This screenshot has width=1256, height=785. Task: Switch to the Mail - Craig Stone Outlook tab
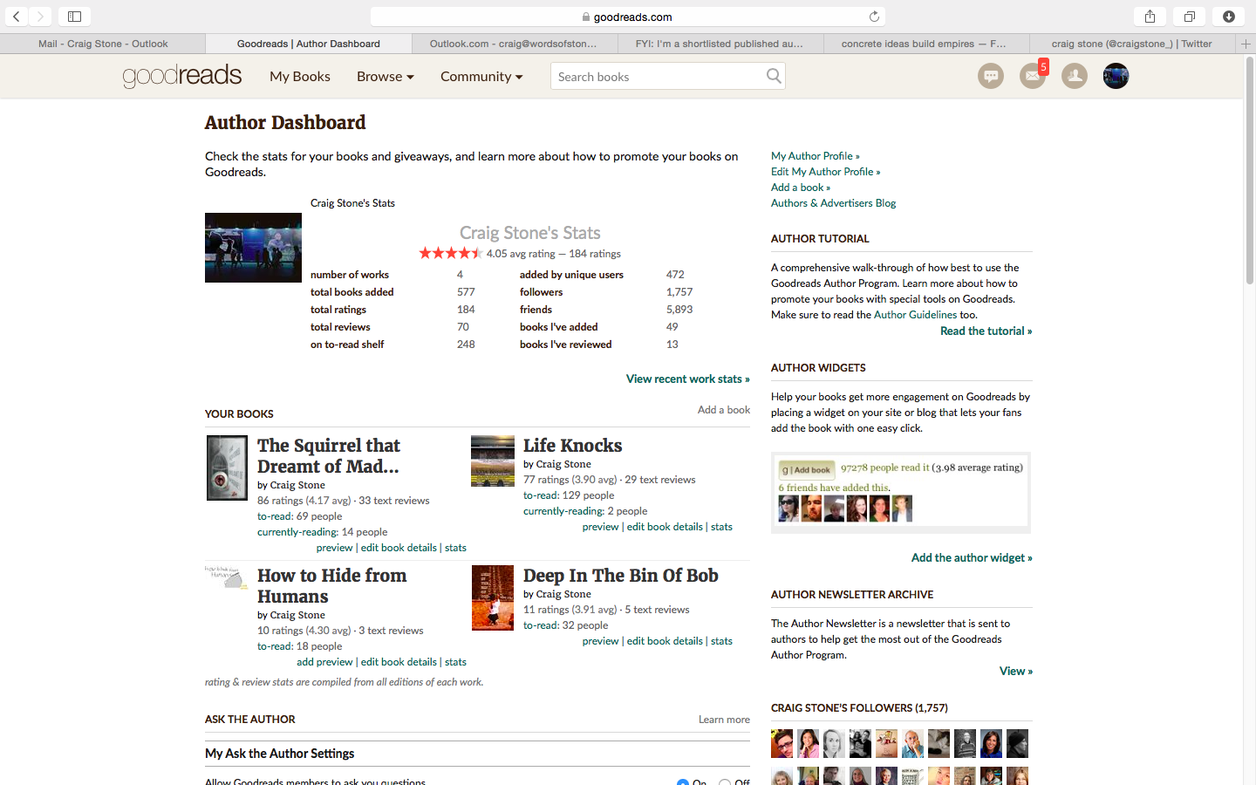(103, 44)
